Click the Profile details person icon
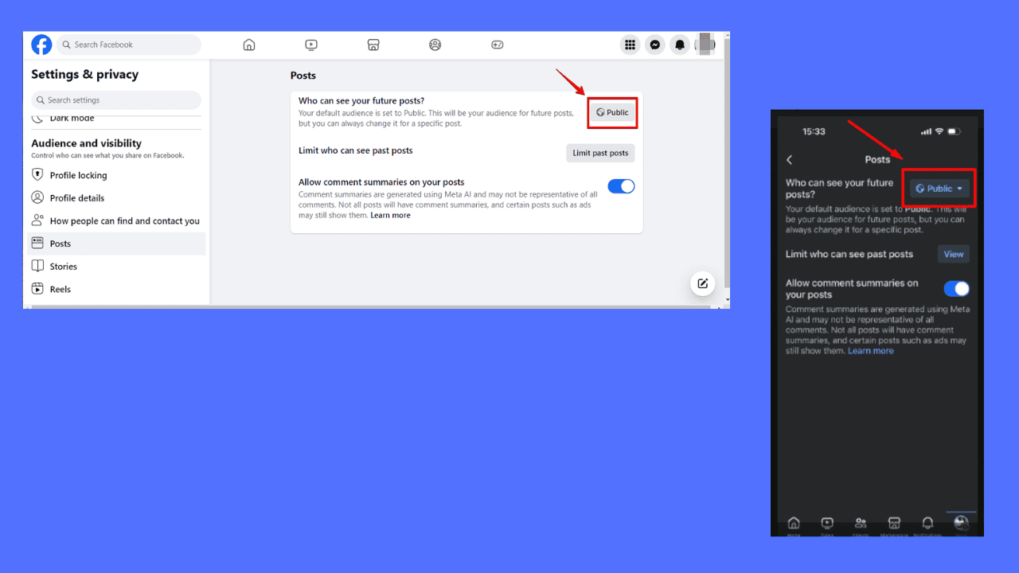Image resolution: width=1019 pixels, height=573 pixels. click(37, 197)
